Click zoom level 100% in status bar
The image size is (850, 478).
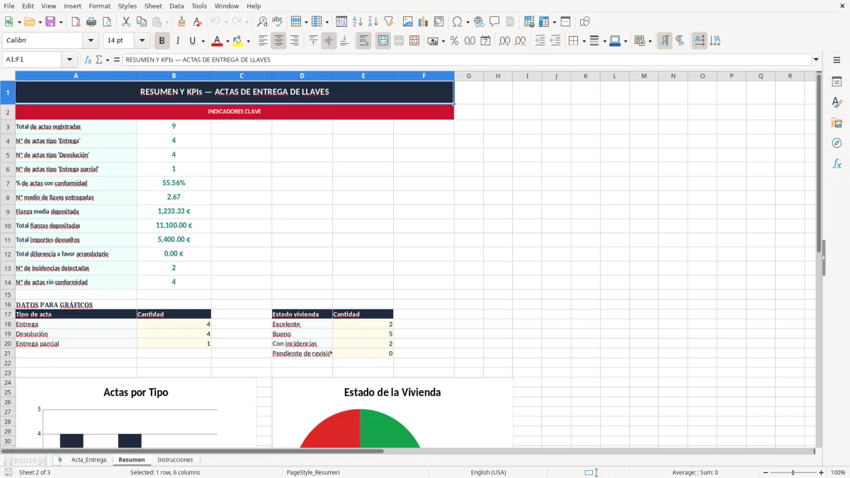838,472
